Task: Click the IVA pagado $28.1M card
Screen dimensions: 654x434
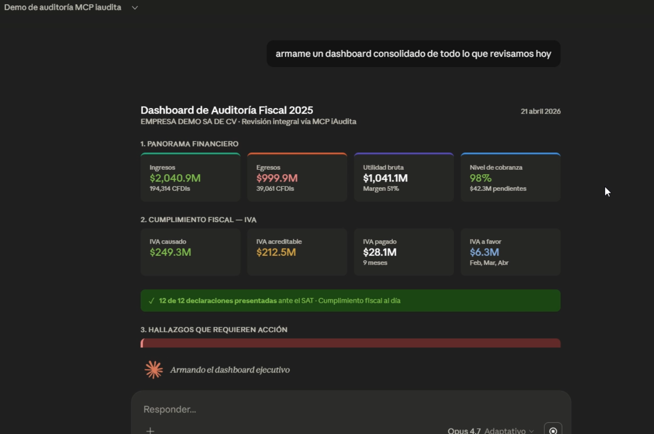Action: point(404,252)
